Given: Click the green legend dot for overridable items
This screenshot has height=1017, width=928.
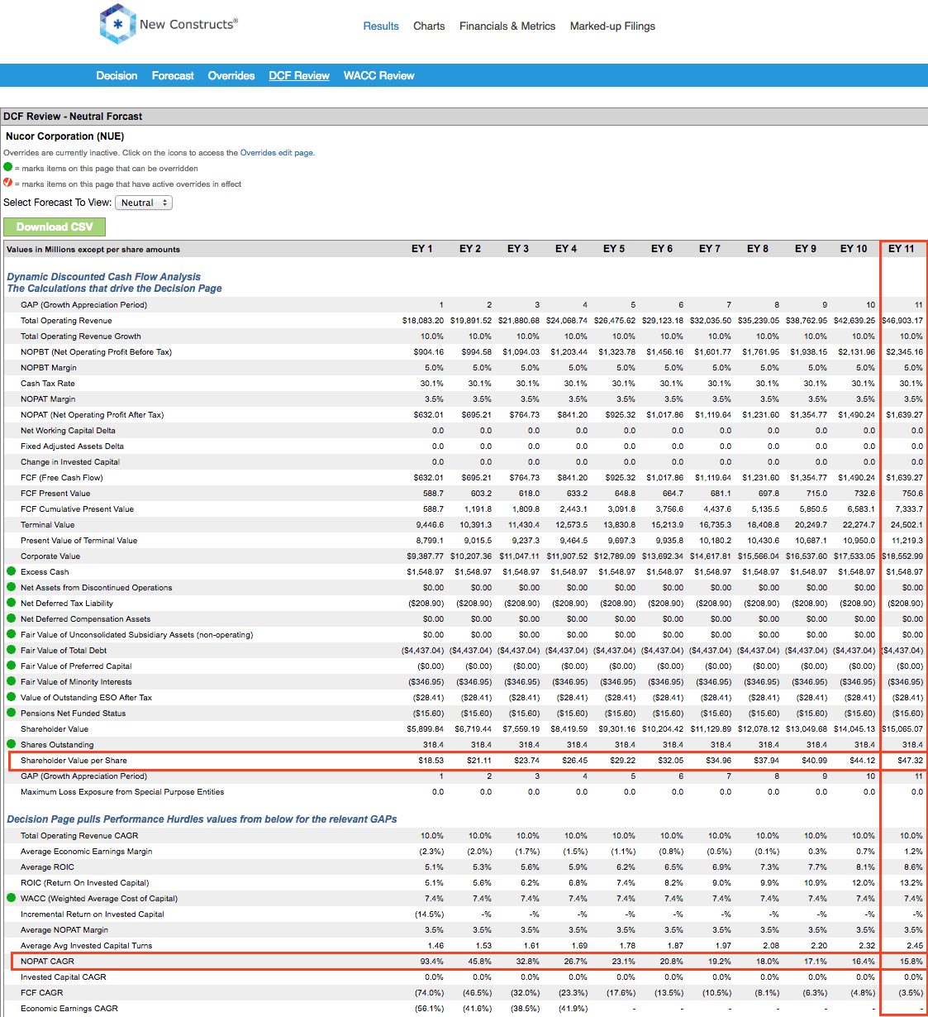Looking at the screenshot, I should [8, 167].
